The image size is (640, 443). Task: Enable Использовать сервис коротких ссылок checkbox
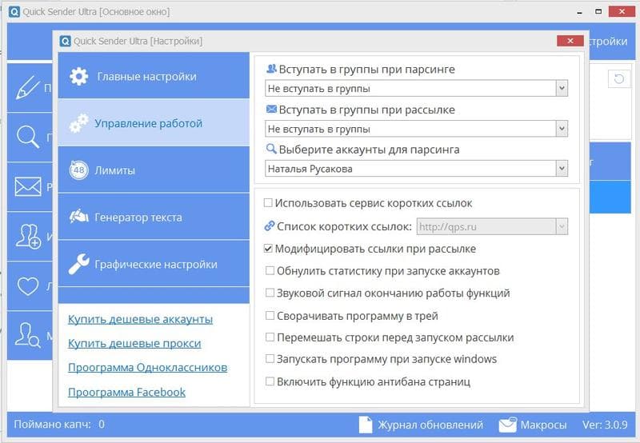[268, 203]
